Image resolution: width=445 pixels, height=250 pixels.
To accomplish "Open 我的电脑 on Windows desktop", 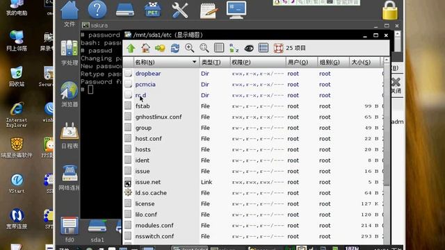I will [x=17, y=8].
